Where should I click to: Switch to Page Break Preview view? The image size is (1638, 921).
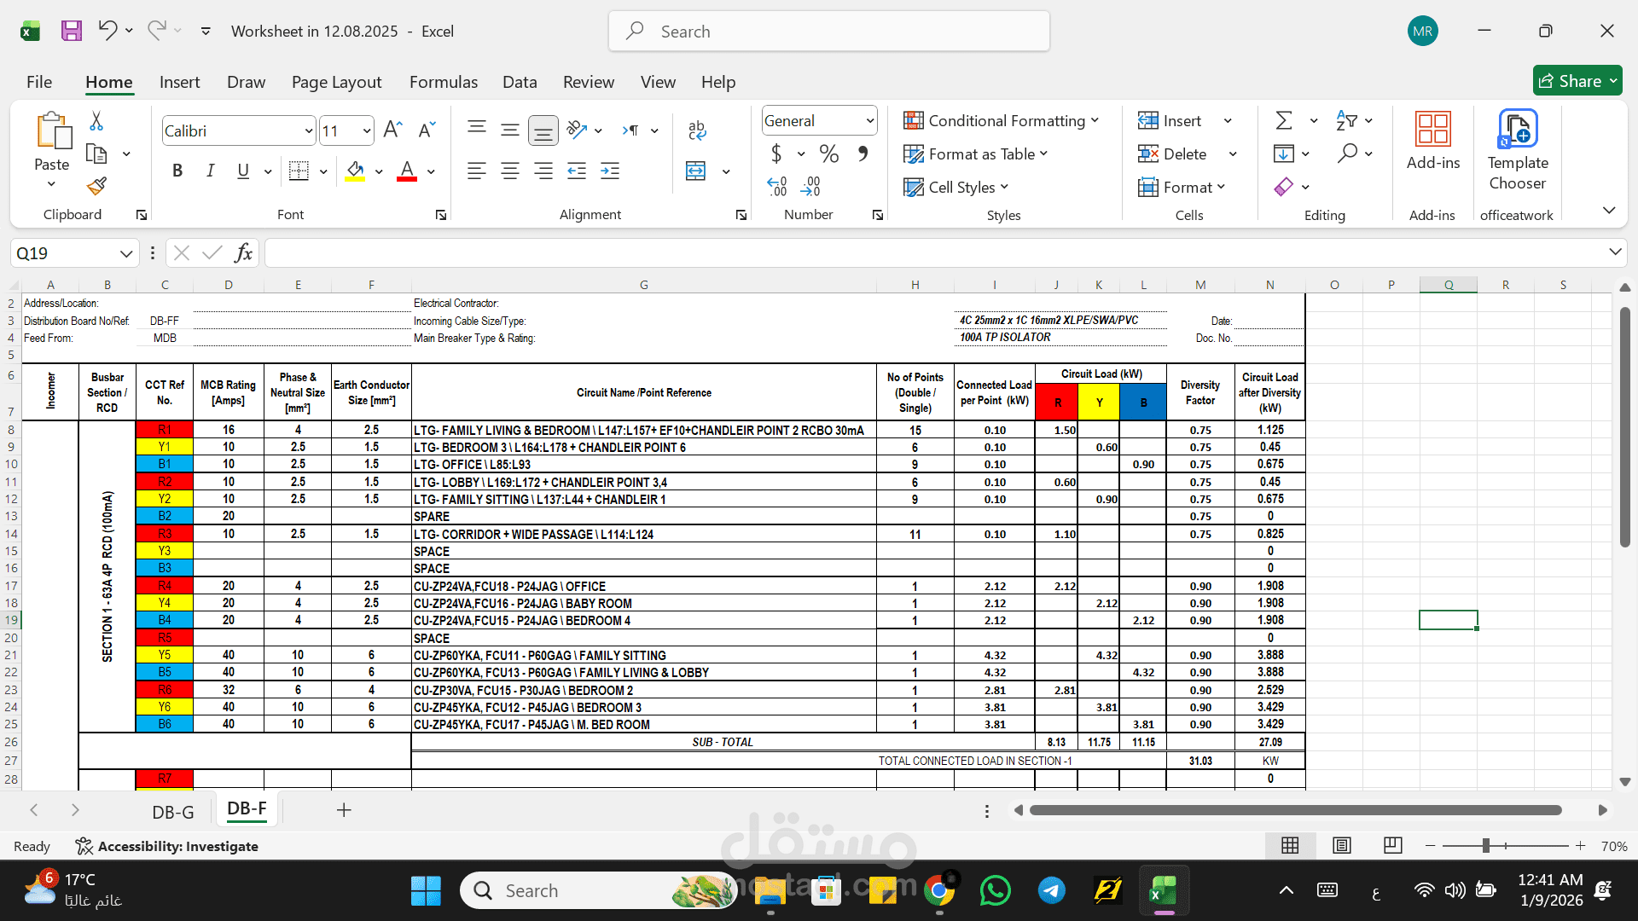point(1393,845)
